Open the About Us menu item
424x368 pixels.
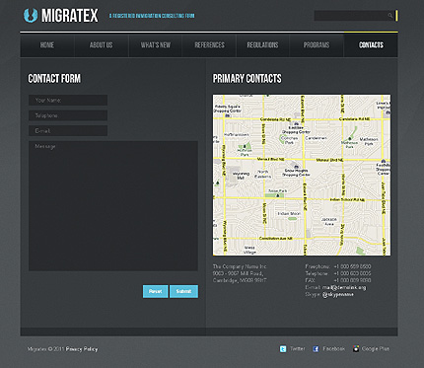pos(102,45)
